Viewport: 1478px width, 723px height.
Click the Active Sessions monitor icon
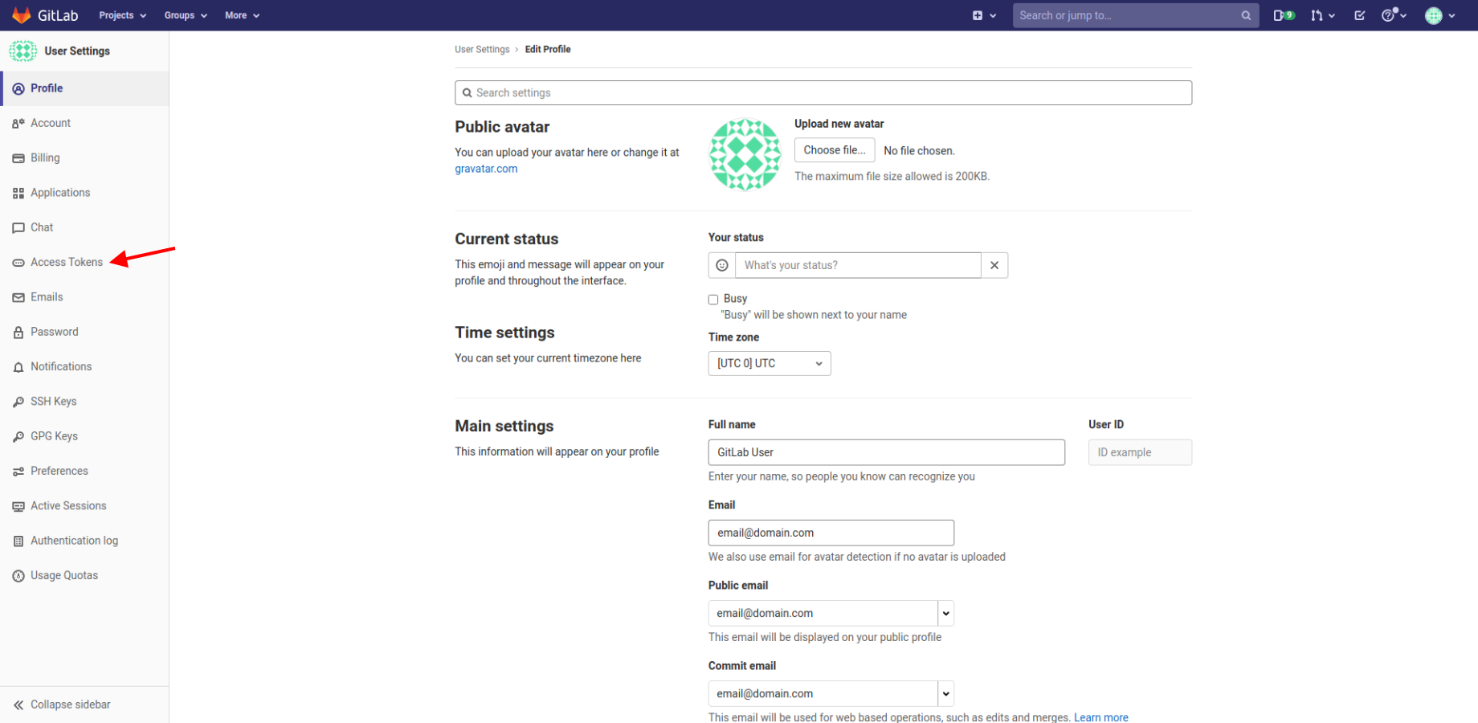18,506
